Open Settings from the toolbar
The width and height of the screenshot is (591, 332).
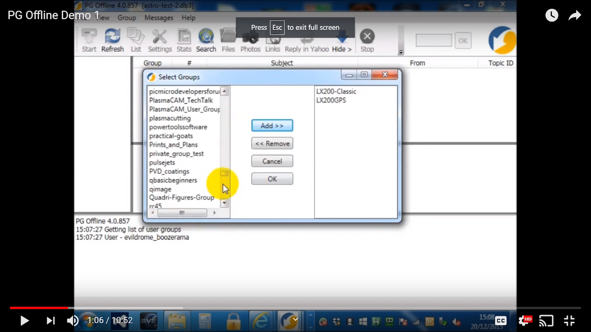160,41
